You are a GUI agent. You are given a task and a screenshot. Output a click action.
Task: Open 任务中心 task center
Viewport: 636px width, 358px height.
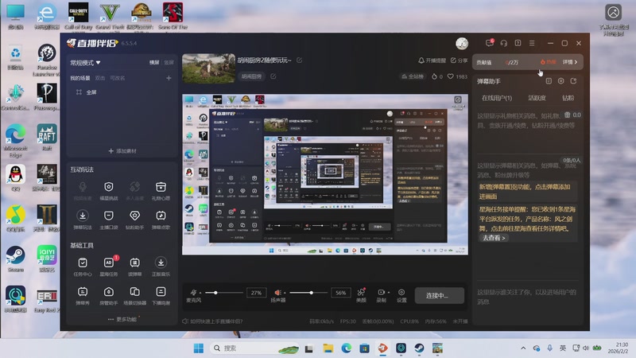[x=83, y=267]
